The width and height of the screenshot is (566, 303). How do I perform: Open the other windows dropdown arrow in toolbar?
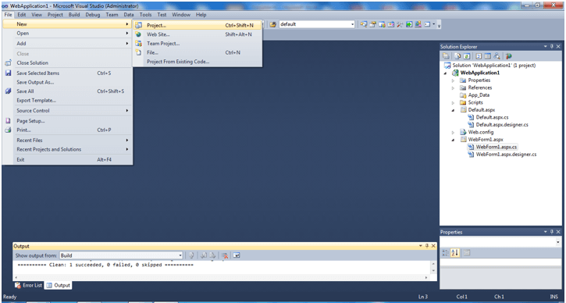pyautogui.click(x=434, y=24)
